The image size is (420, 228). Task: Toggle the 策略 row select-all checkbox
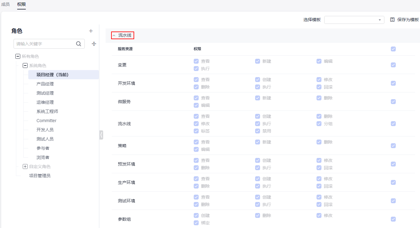pos(393,146)
